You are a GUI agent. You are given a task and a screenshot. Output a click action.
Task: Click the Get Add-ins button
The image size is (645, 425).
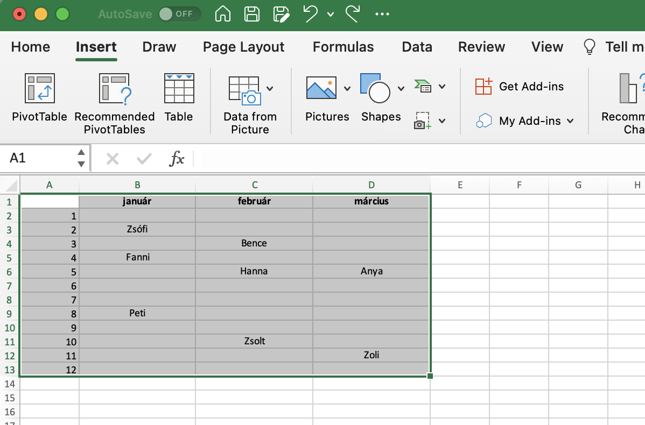(x=520, y=87)
